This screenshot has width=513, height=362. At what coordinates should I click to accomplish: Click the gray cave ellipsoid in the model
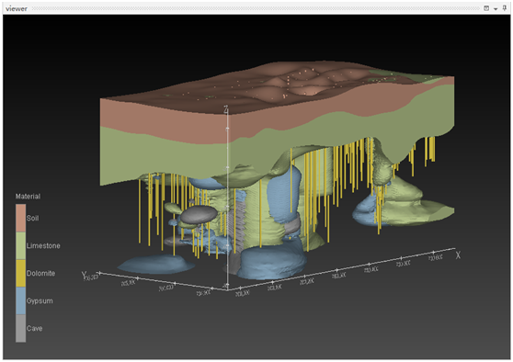tap(199, 214)
